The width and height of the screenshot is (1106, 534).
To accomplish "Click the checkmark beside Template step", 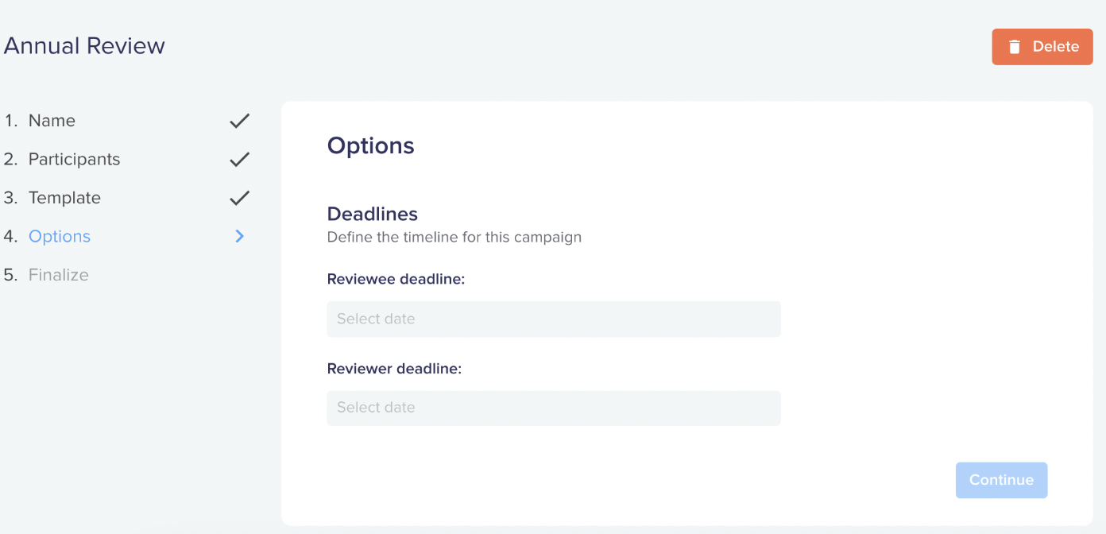I will pos(239,198).
